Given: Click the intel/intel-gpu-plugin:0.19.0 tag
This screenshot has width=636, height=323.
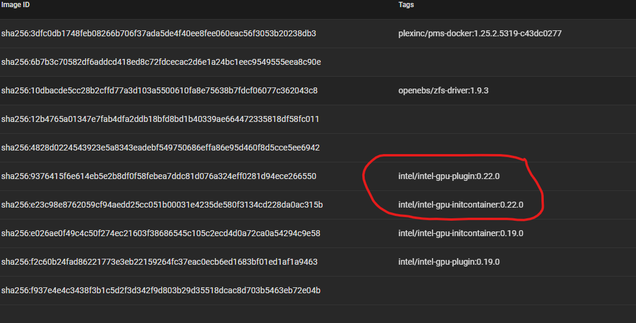Looking at the screenshot, I should [x=449, y=262].
